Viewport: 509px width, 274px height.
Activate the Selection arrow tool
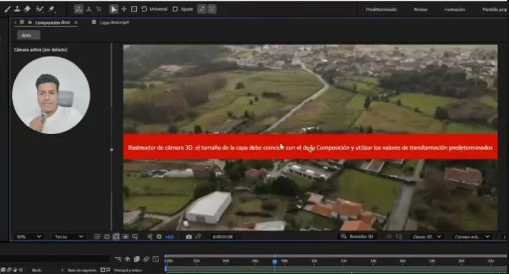pyautogui.click(x=113, y=9)
